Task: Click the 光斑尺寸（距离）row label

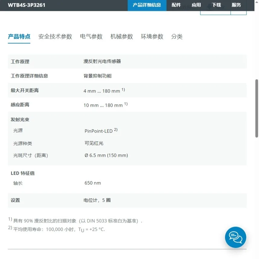Action: (31, 156)
